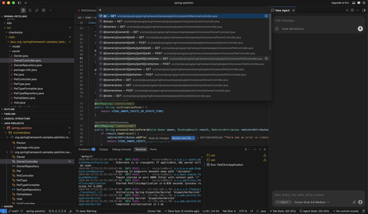This screenshot has width=368, height=214.
Task: Expand the model folder
Action: click(16, 46)
